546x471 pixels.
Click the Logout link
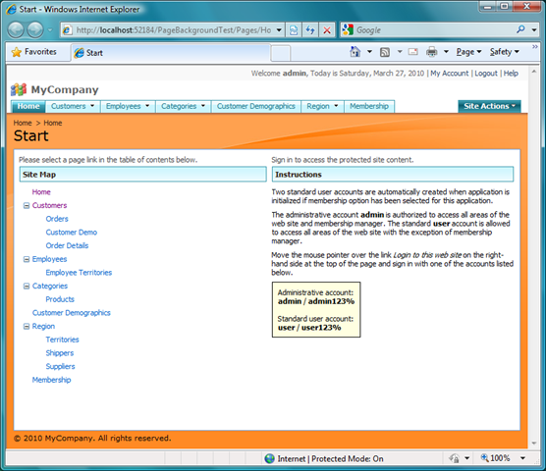click(x=486, y=74)
